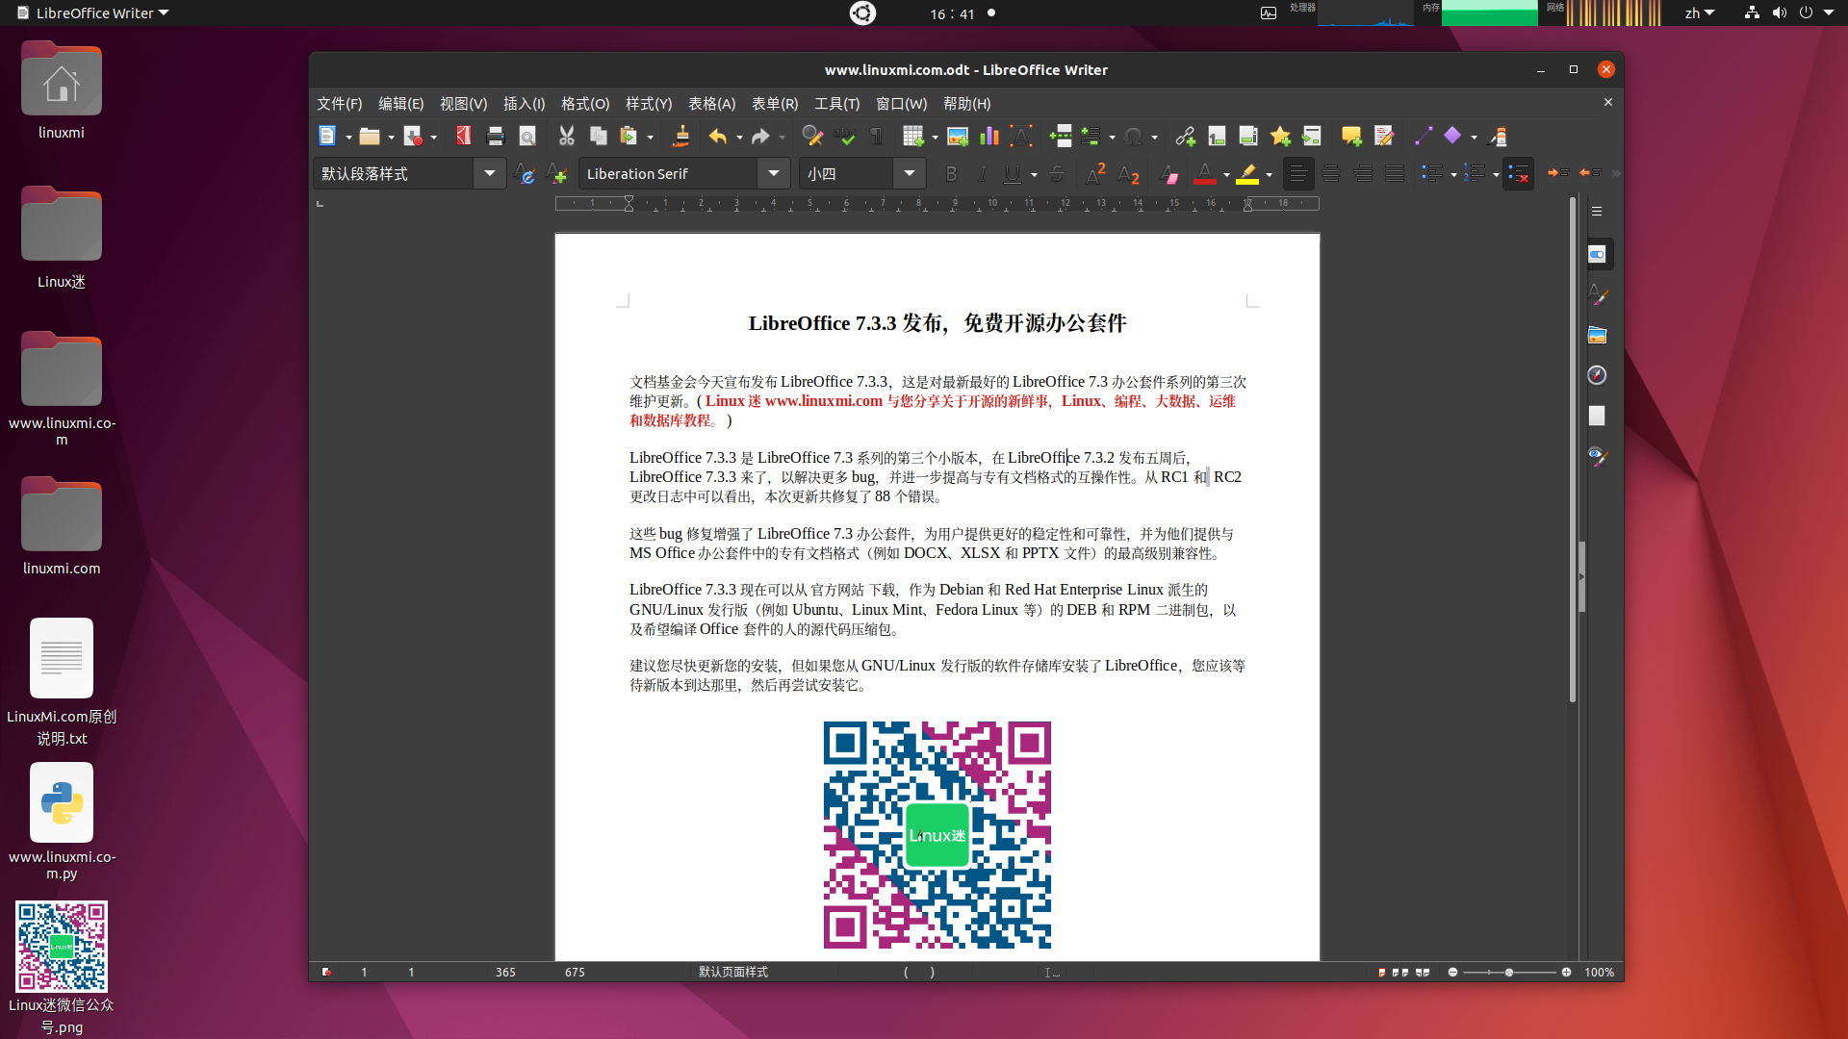
Task: Open the sidebar Properties deck
Action: (x=1598, y=254)
